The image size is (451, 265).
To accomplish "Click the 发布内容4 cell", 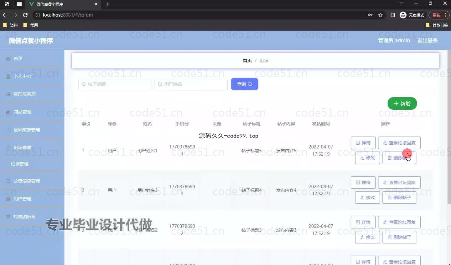I will (286, 190).
